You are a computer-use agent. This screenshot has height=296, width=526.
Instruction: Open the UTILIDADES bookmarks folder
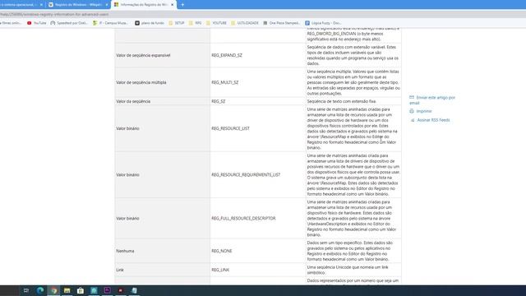pos(245,23)
